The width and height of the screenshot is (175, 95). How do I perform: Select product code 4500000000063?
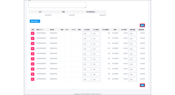(x=41, y=59)
